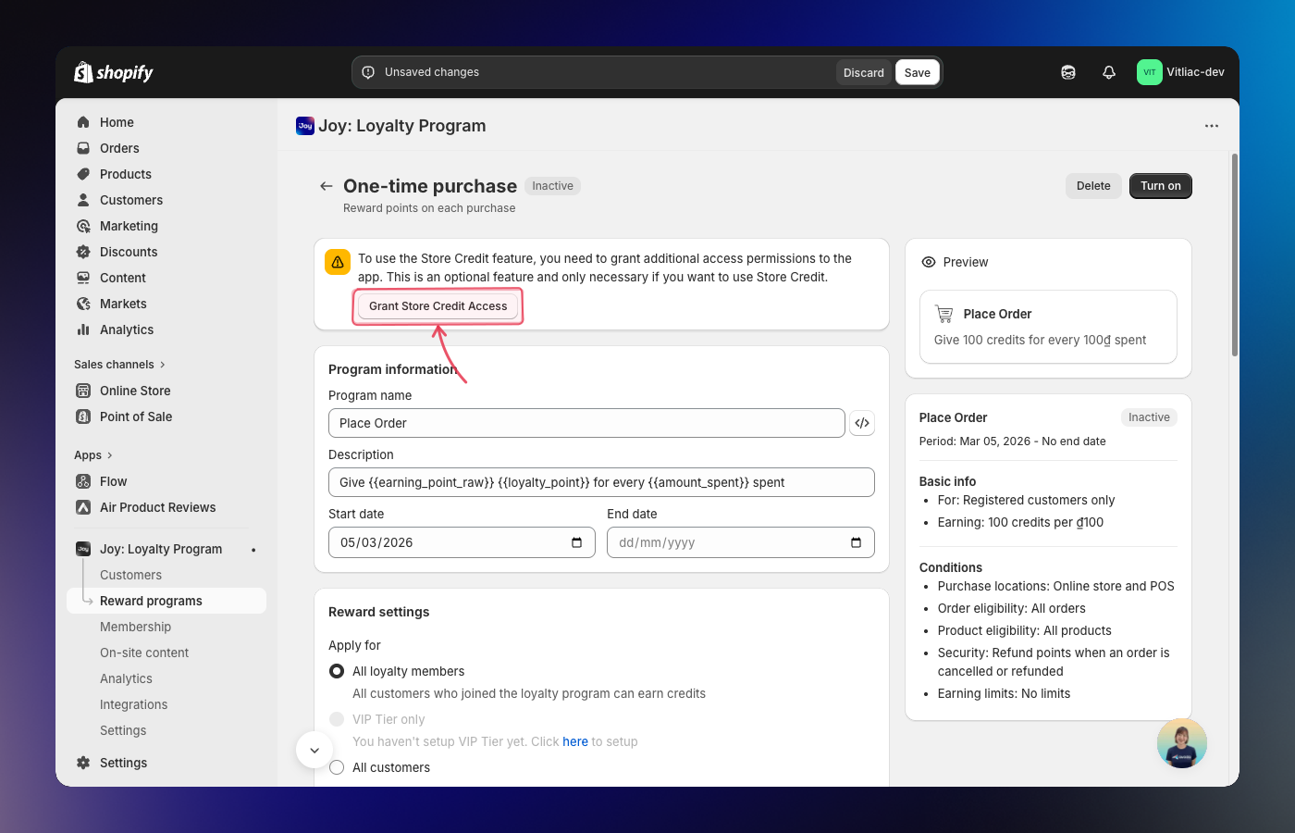Select the VIP Tier only option

pyautogui.click(x=337, y=719)
